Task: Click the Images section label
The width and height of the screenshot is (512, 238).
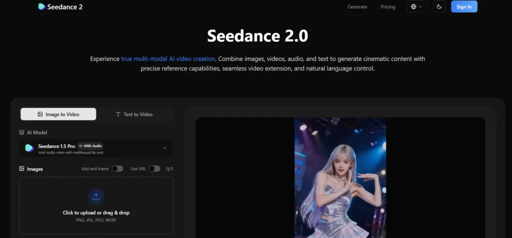Action: point(35,169)
